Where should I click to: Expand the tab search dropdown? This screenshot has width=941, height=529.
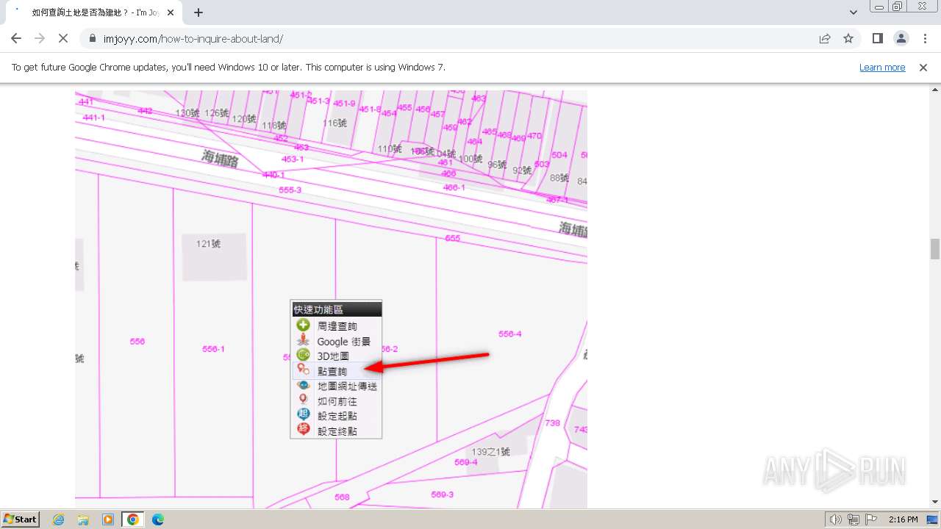[x=853, y=12]
